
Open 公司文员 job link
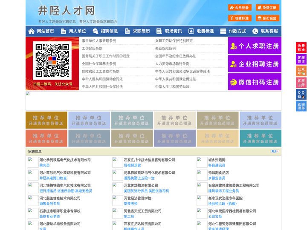[x=215, y=216]
